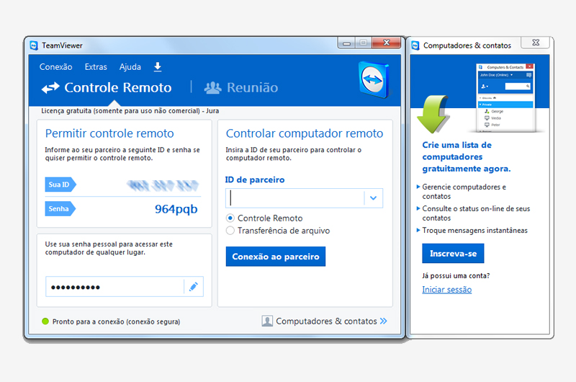This screenshot has width=576, height=382.
Task: Click the download arrow icon in menu bar
Action: (x=158, y=67)
